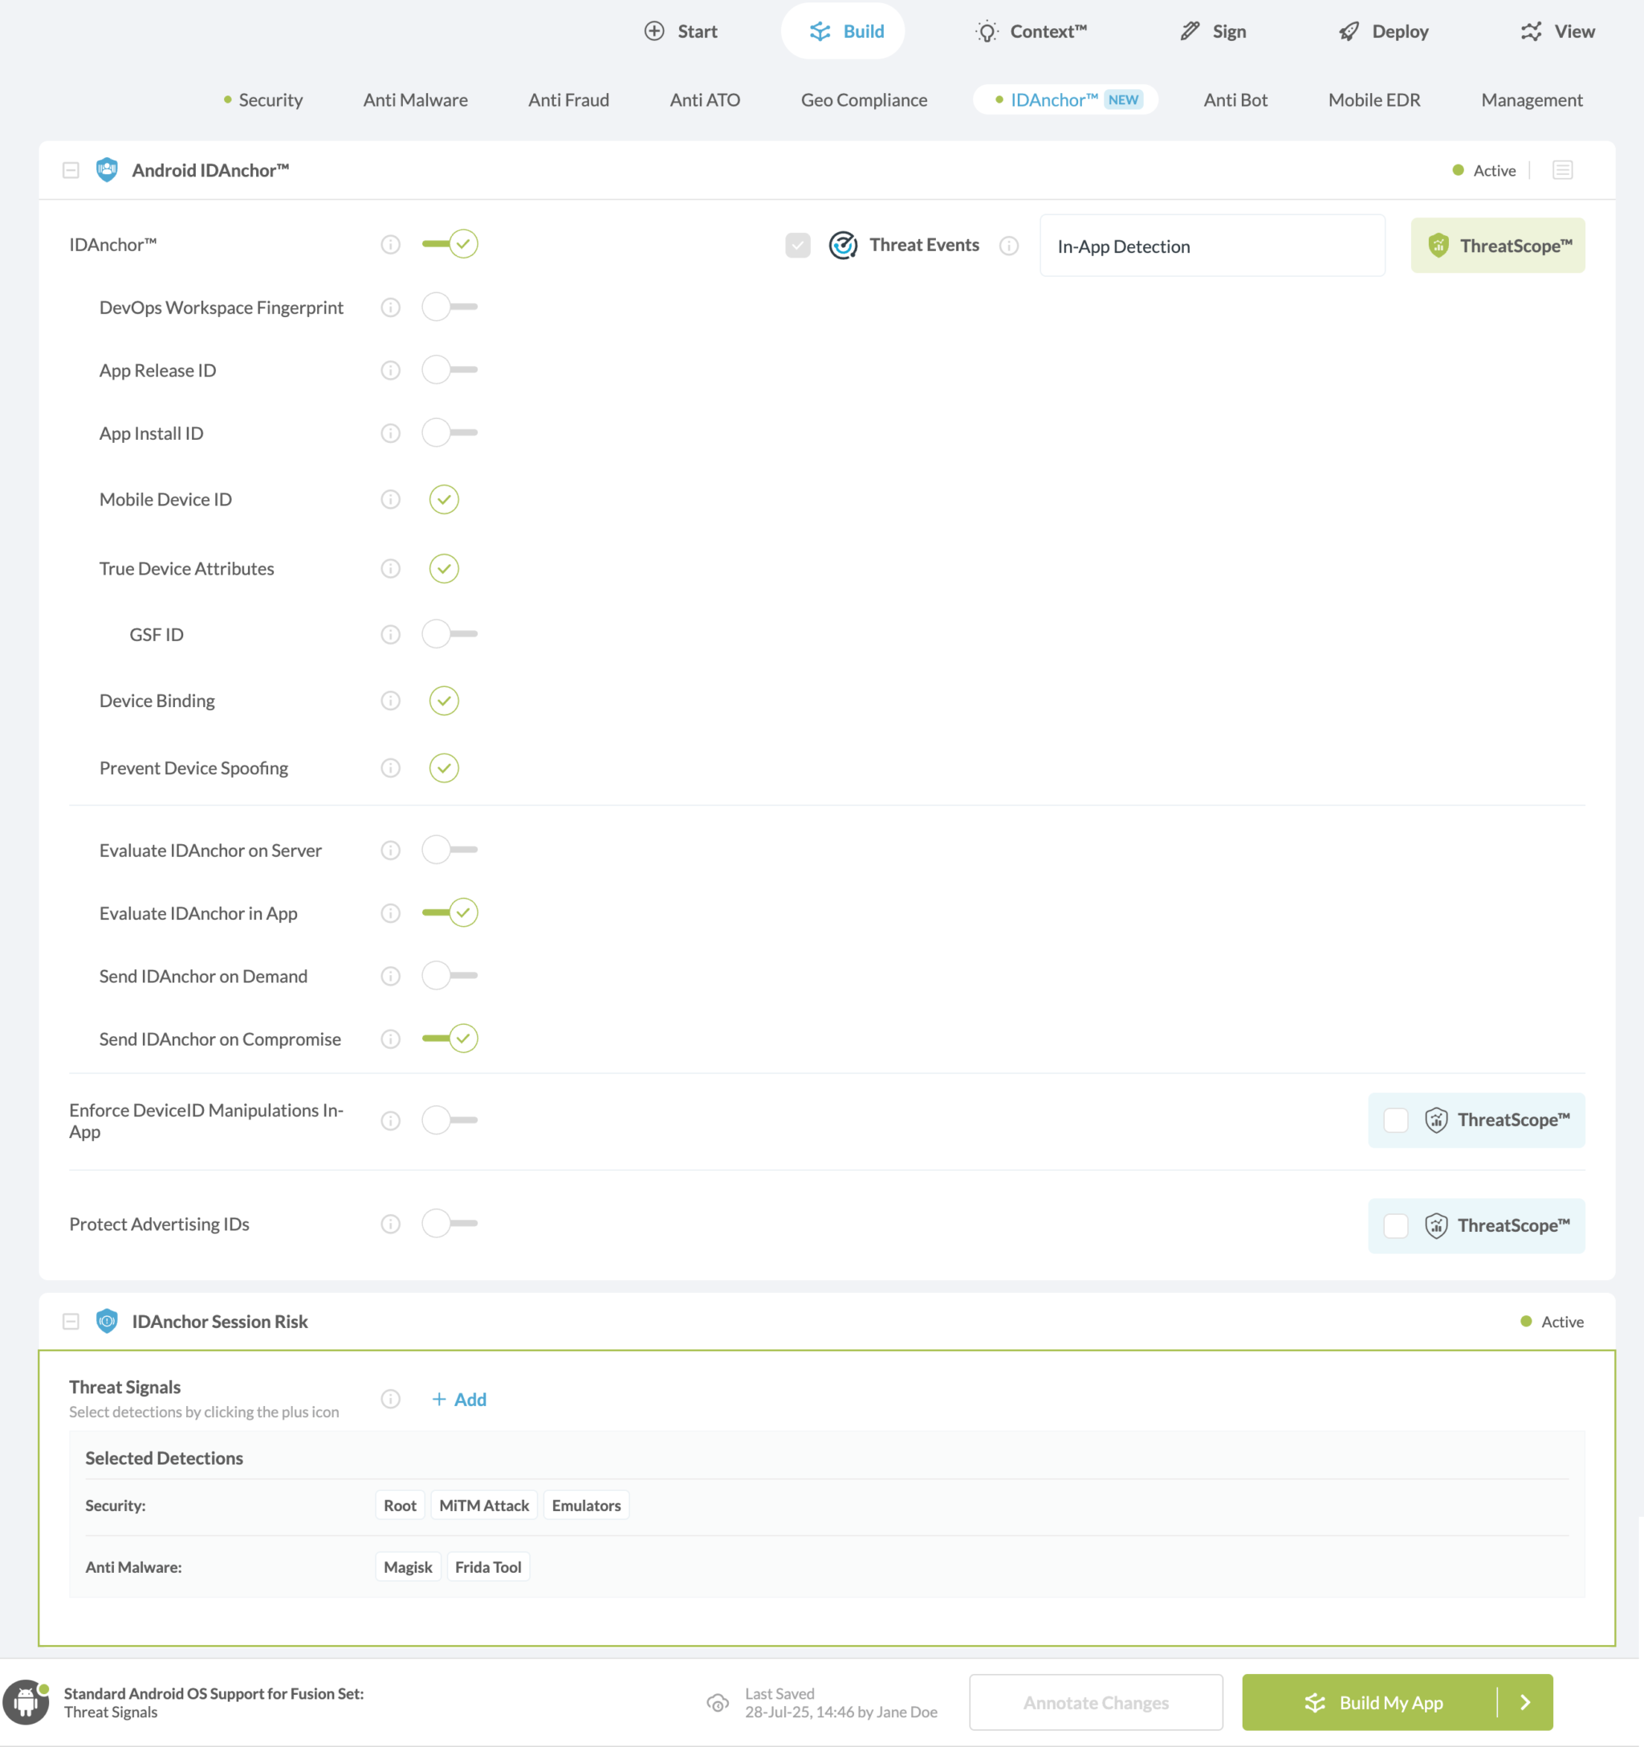Screen dimensions: 1644x1747
Task: Open ThreatScope via the green ThreatScope badge
Action: tap(1497, 244)
